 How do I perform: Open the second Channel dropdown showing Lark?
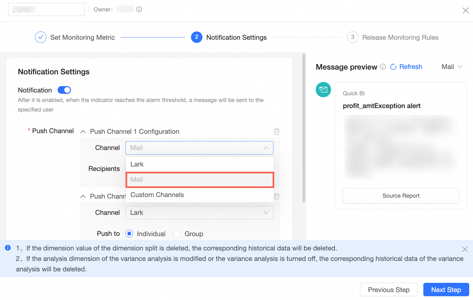[x=199, y=213]
